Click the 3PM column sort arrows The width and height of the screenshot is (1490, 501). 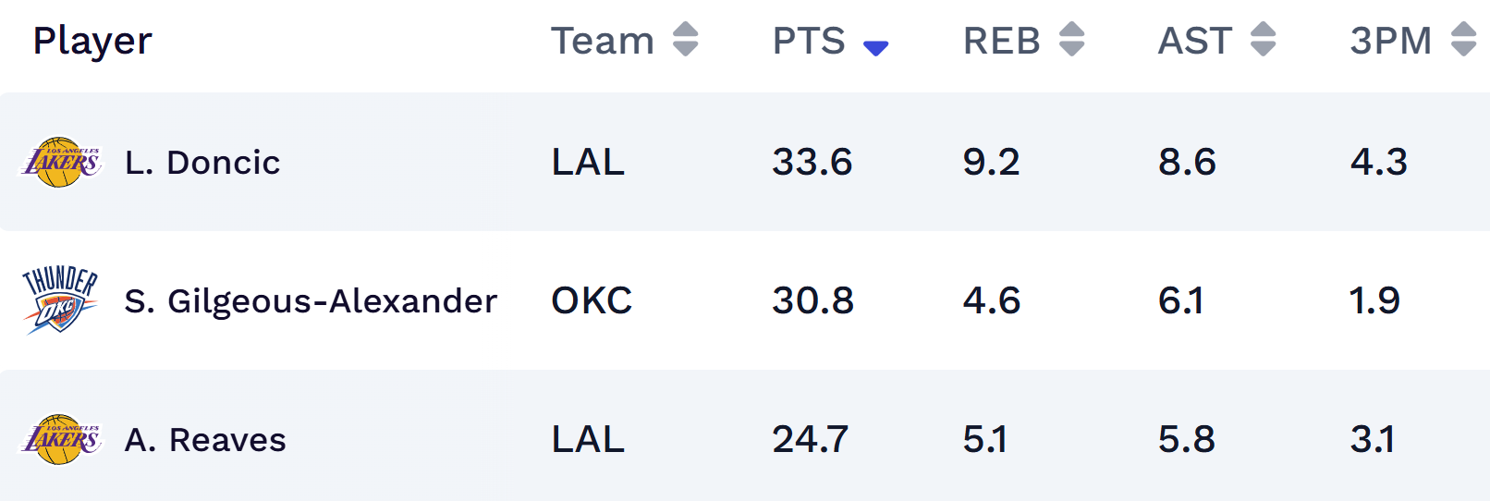pos(1463,40)
